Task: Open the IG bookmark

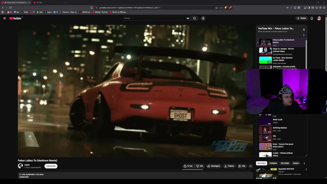Action: click(x=10, y=12)
